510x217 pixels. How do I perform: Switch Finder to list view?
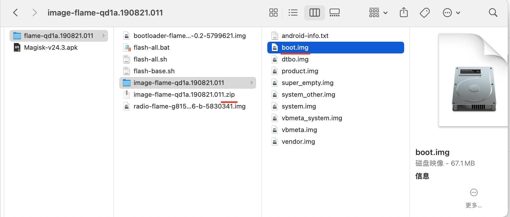point(293,13)
